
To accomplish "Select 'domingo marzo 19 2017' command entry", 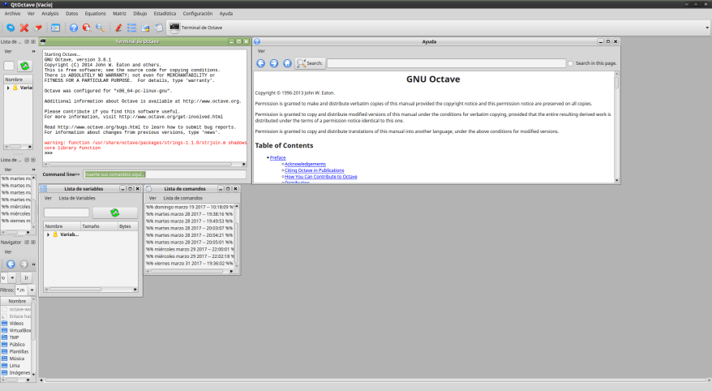I will coord(190,207).
